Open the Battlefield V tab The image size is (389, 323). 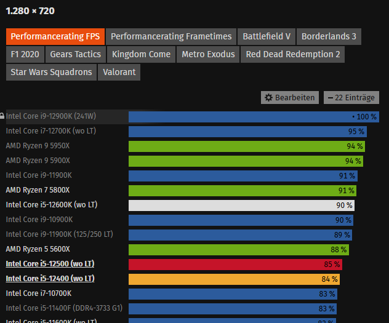pos(267,36)
